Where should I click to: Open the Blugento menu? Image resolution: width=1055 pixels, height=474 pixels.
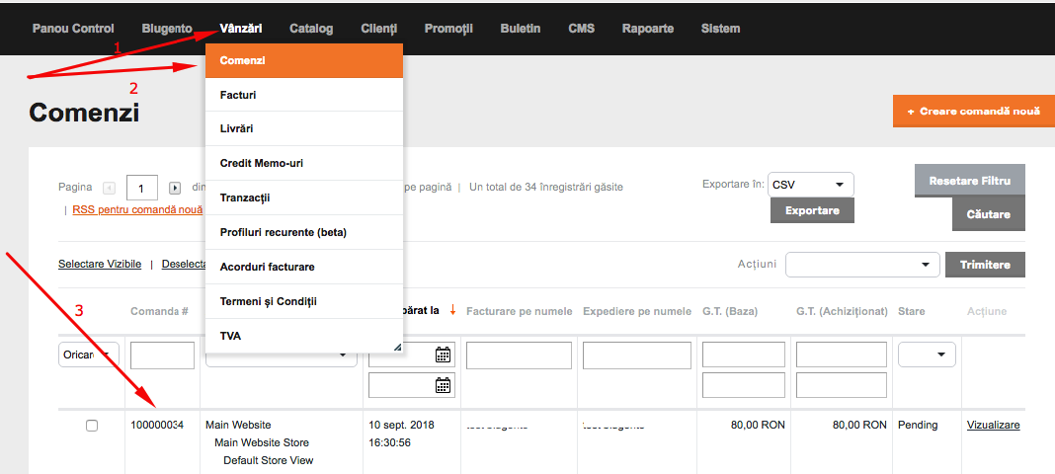pyautogui.click(x=167, y=29)
